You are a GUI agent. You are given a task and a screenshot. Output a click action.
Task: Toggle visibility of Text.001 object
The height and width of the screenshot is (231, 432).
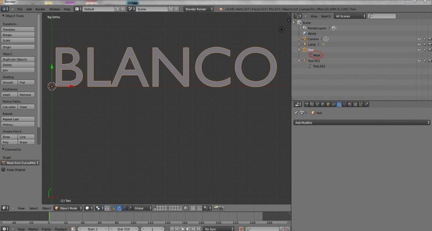click(419, 61)
